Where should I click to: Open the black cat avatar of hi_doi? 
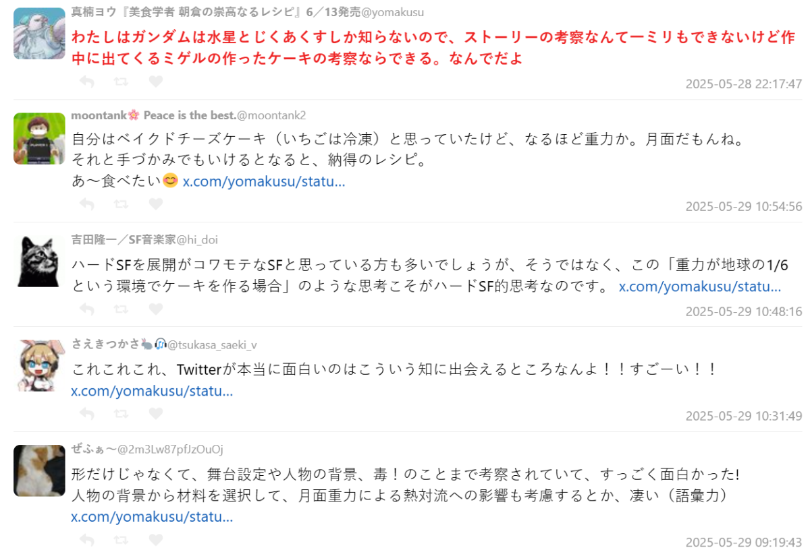coord(39,261)
